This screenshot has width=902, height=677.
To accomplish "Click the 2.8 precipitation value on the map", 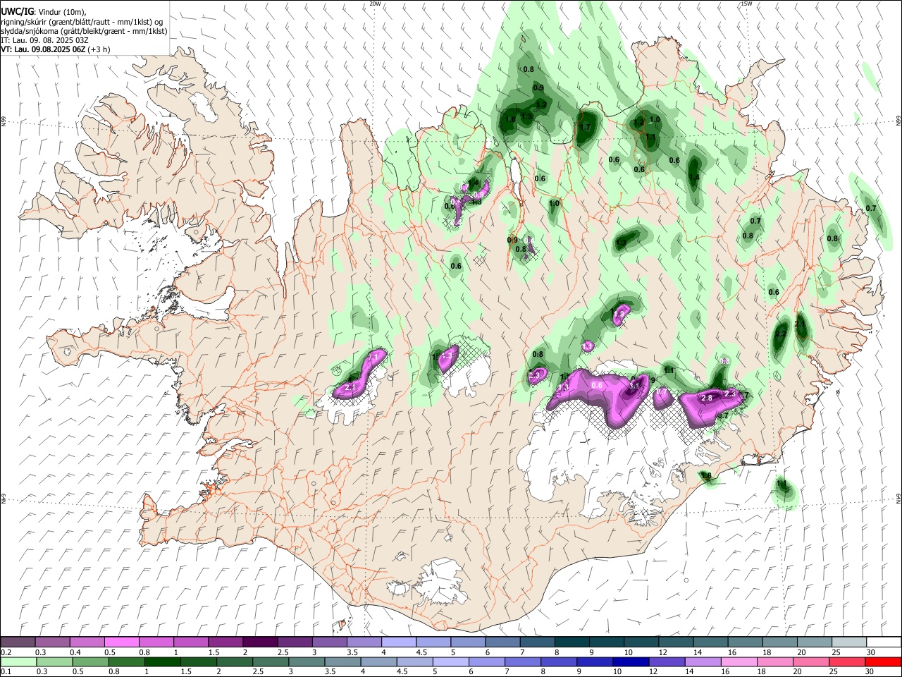I will (707, 398).
